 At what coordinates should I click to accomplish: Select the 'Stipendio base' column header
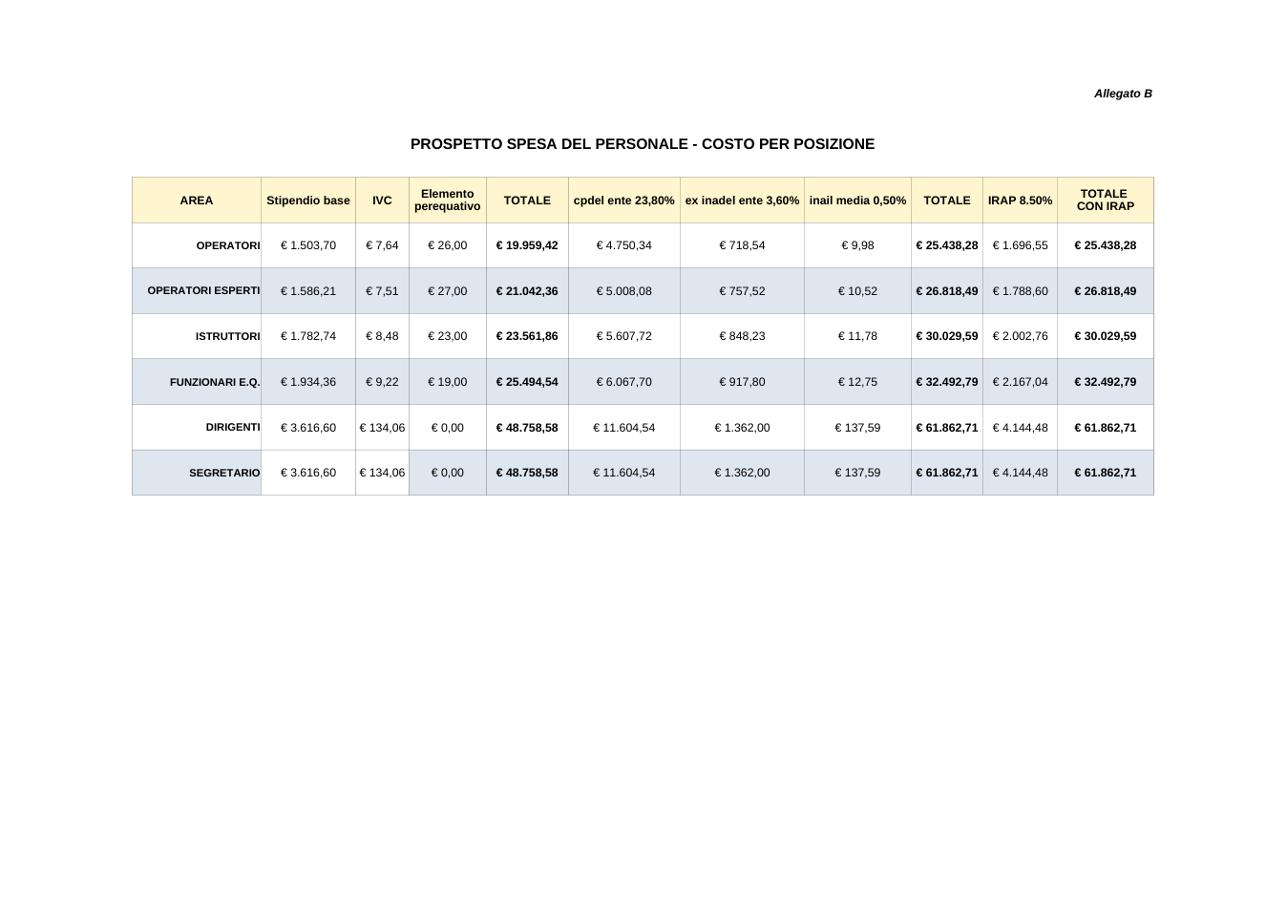coord(308,201)
